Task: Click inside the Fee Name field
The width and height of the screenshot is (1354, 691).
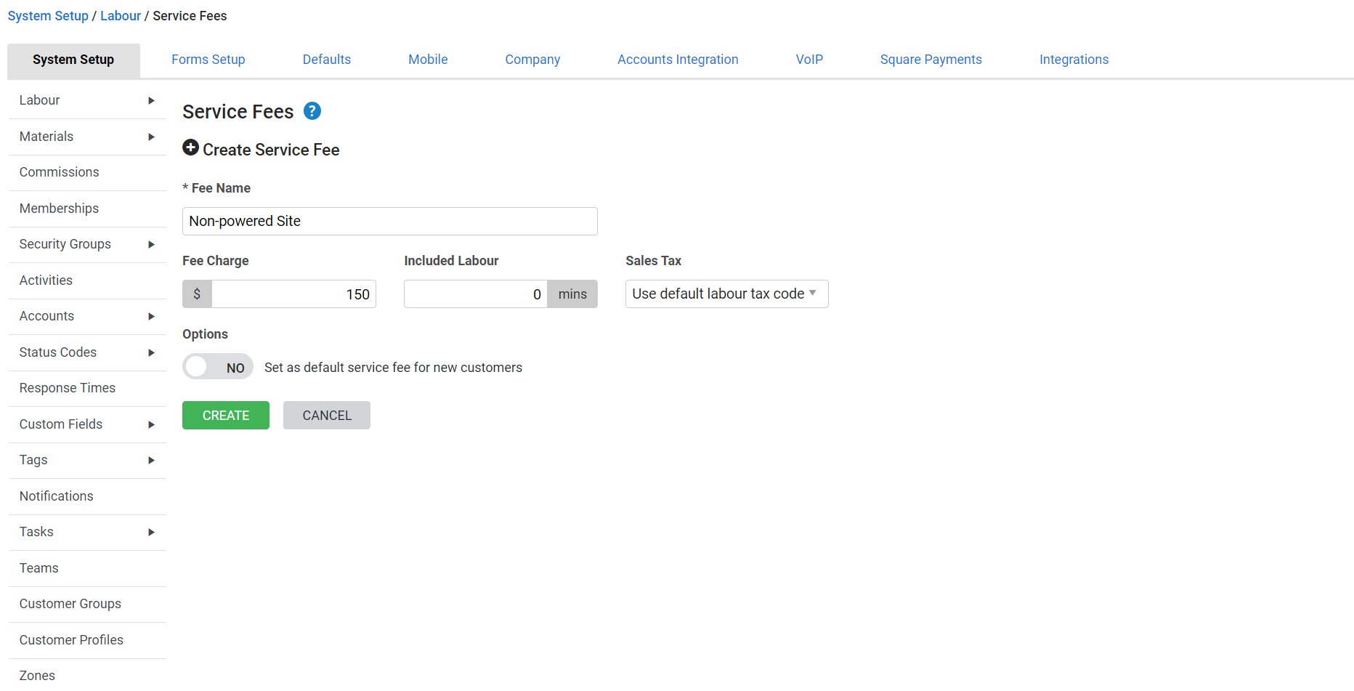Action: click(389, 221)
